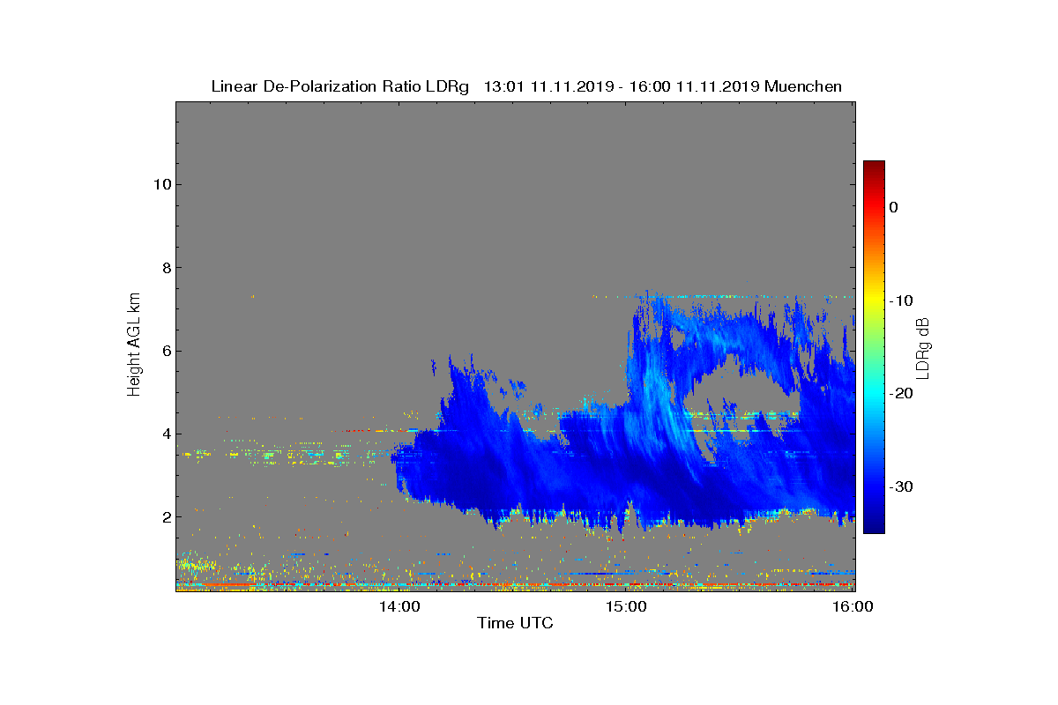
Task: Click the "-10" colorbar tick label
Action: (900, 301)
